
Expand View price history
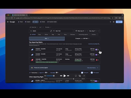93,68
